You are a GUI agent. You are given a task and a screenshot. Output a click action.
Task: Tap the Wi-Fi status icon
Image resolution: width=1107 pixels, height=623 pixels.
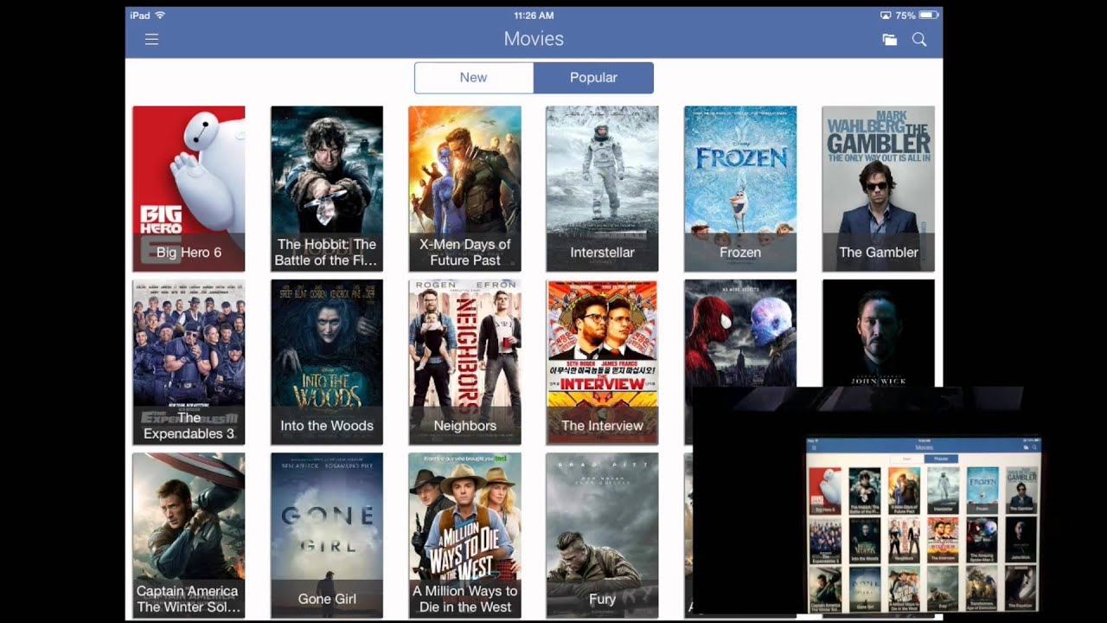[x=160, y=16]
